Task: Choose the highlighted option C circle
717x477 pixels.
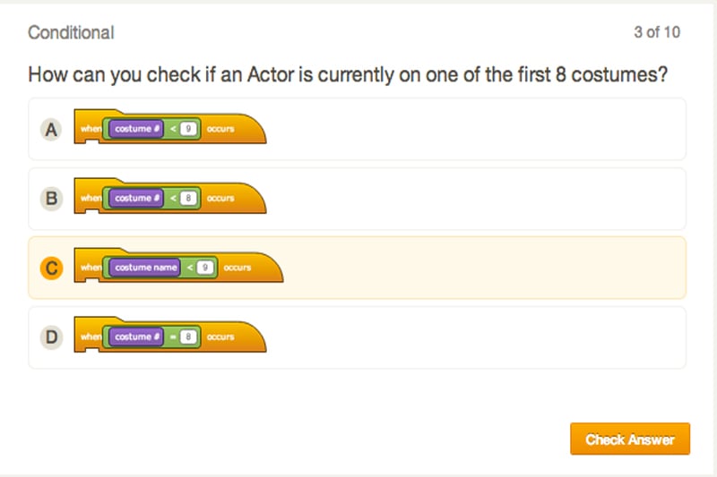Action: pos(51,268)
